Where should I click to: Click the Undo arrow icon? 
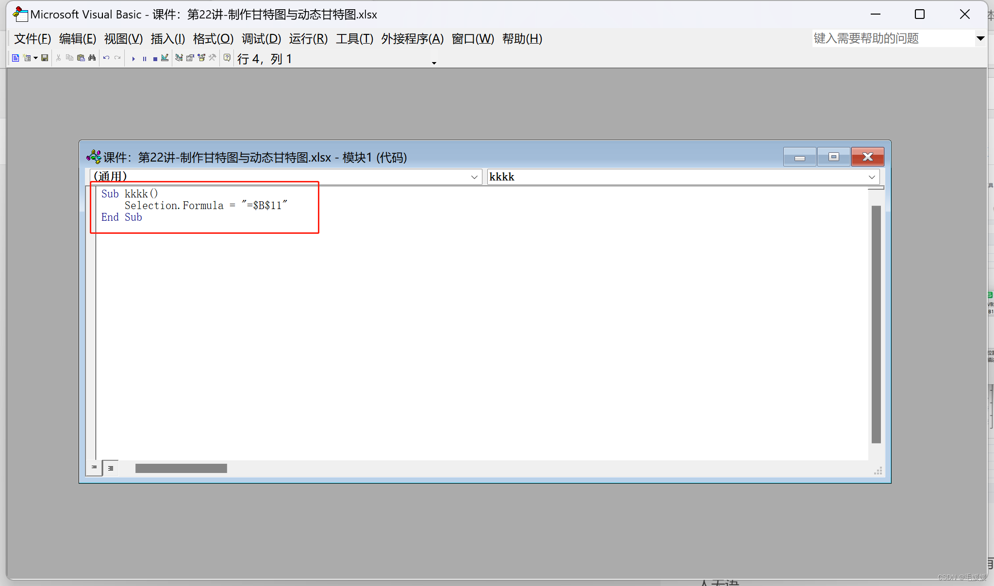pyautogui.click(x=106, y=58)
